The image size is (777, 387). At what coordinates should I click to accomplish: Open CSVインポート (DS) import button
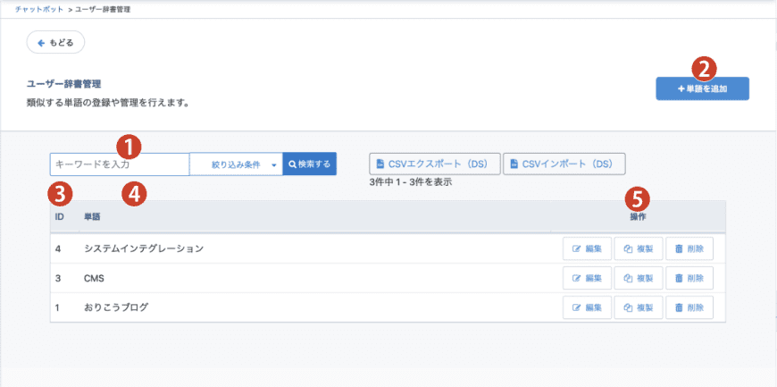(564, 164)
